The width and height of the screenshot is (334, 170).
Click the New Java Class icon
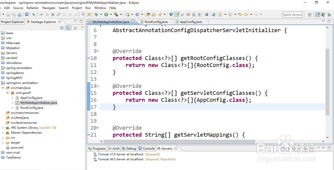(137, 14)
